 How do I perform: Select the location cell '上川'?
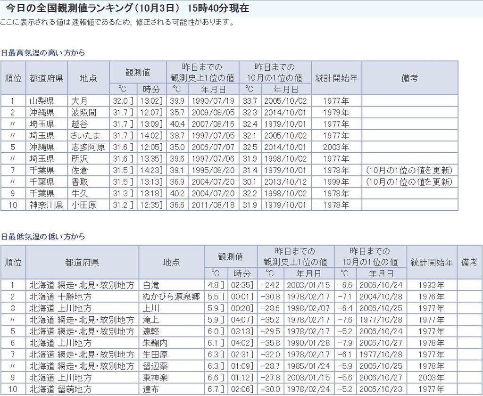tap(172, 308)
